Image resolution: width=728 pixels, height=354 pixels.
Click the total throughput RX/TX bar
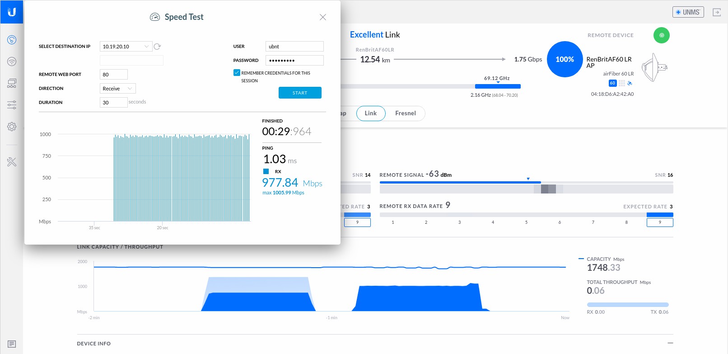pyautogui.click(x=628, y=305)
